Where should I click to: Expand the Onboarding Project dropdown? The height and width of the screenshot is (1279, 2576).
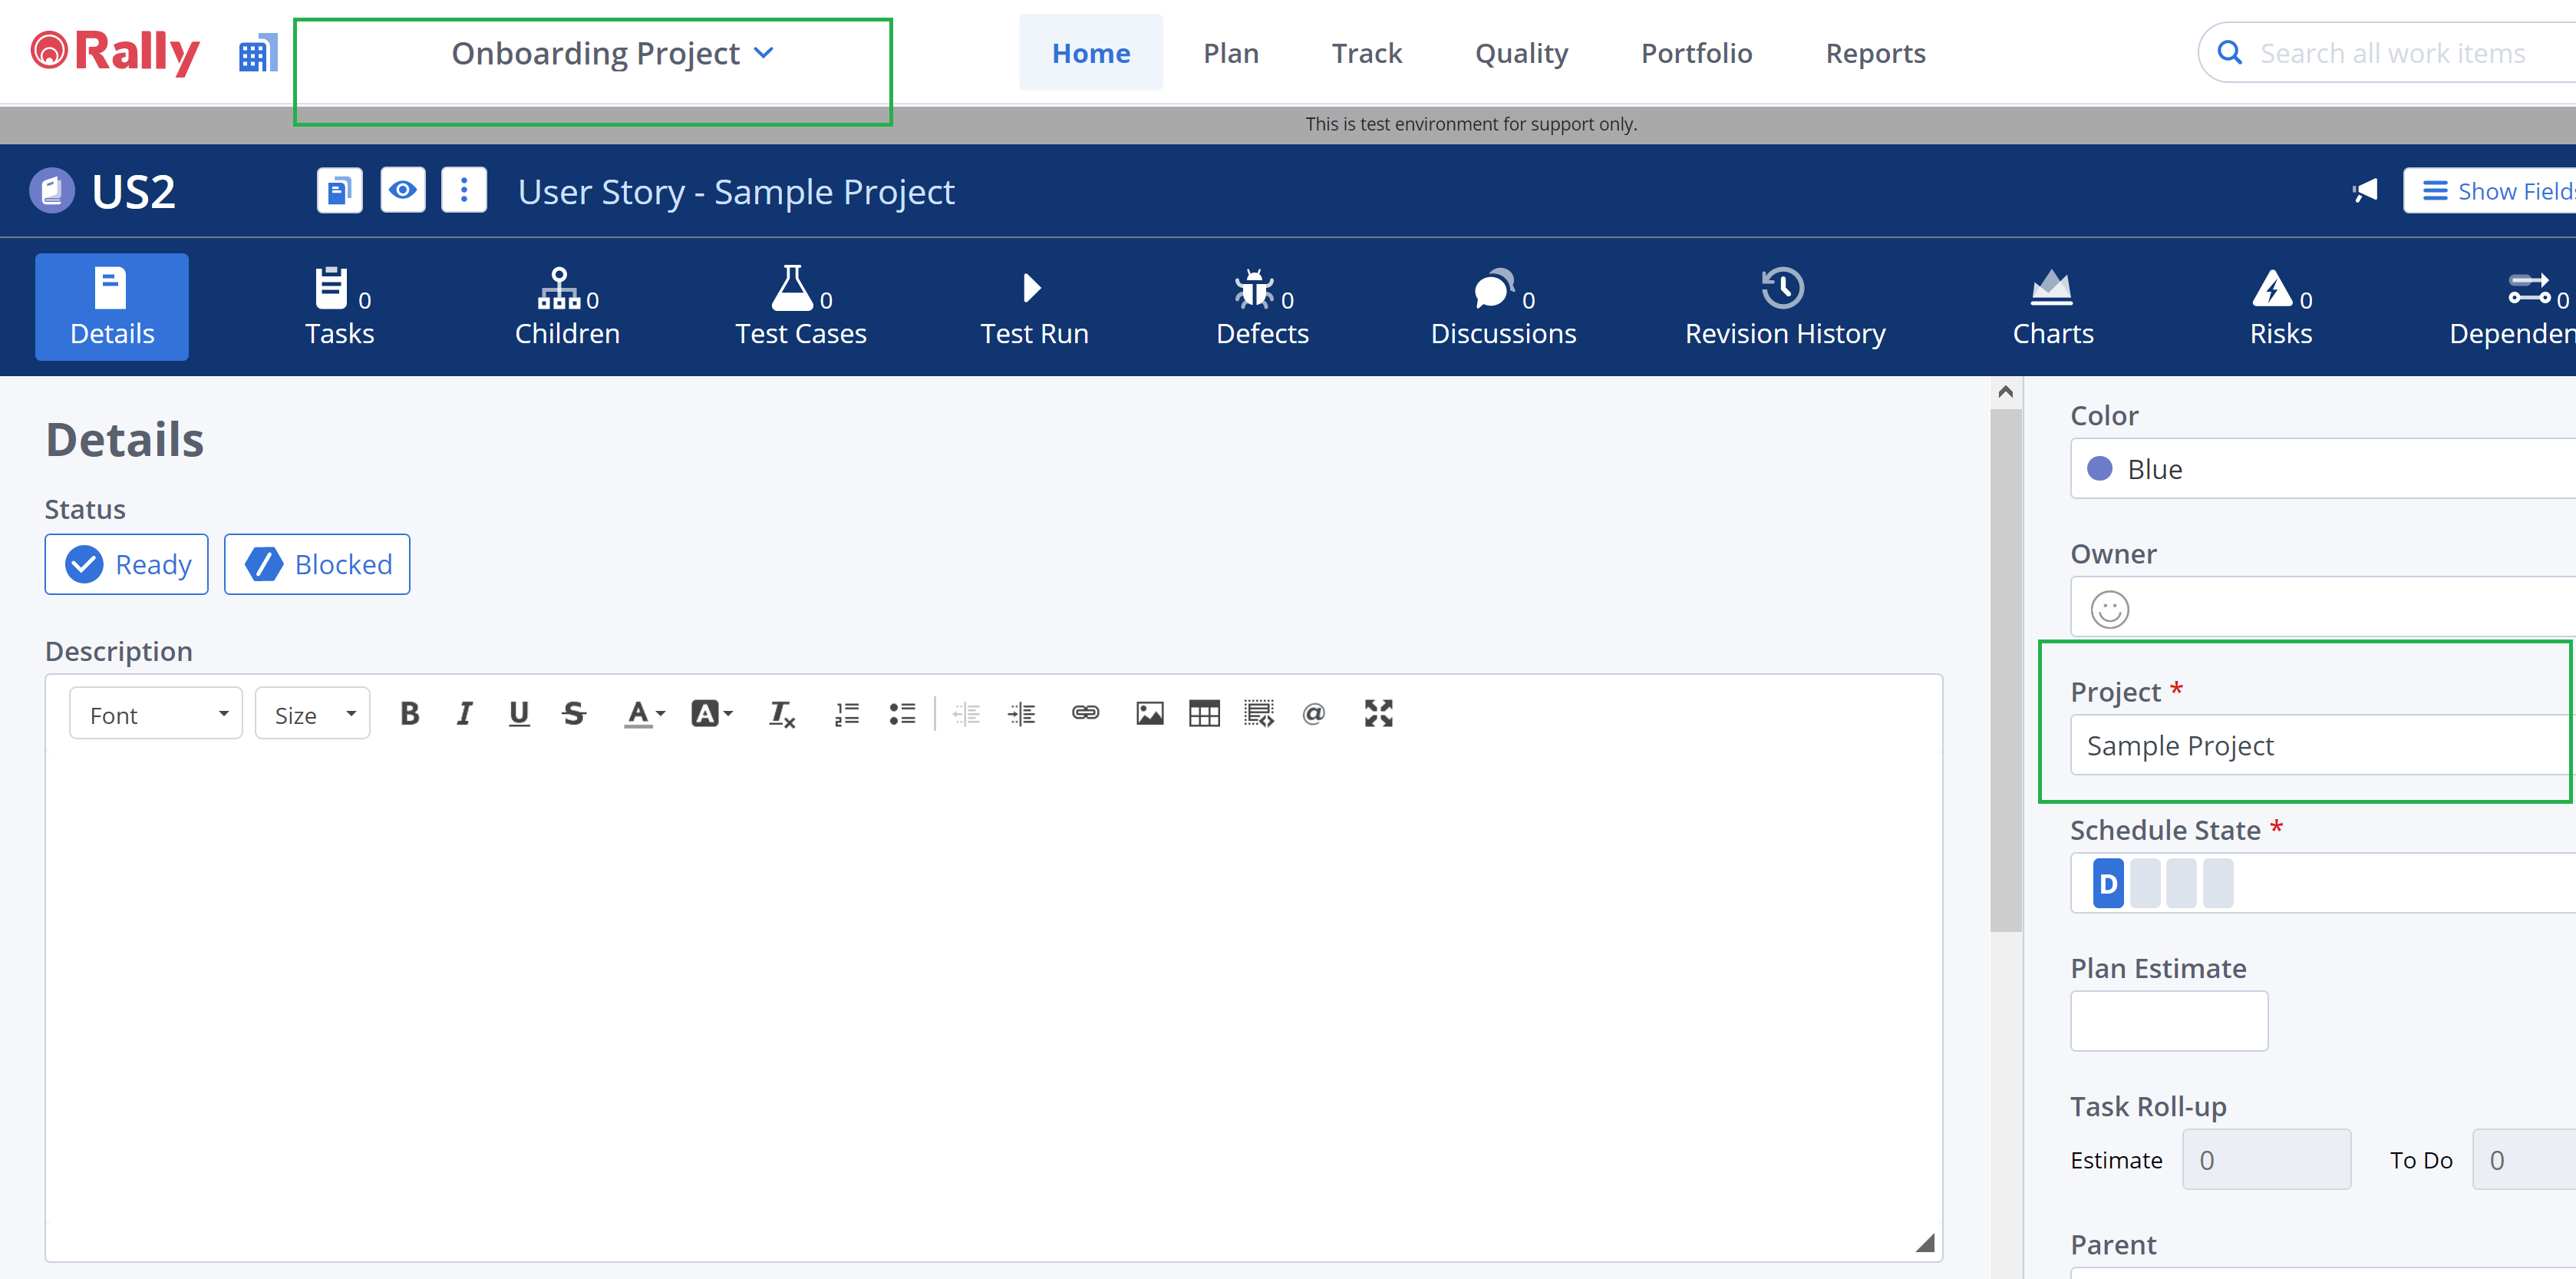pyautogui.click(x=612, y=53)
